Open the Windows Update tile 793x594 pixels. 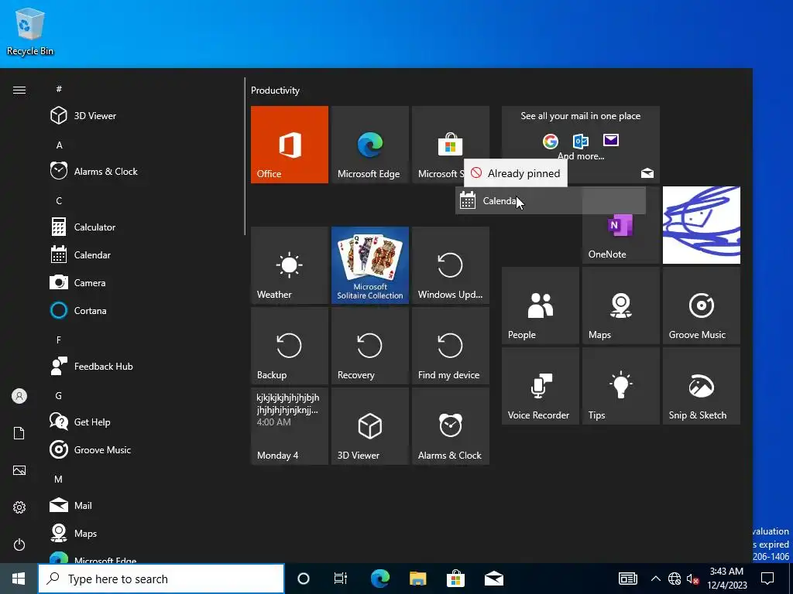[x=451, y=265]
